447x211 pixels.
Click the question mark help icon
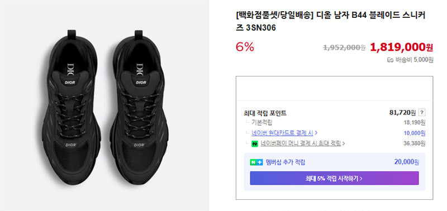click(x=422, y=113)
